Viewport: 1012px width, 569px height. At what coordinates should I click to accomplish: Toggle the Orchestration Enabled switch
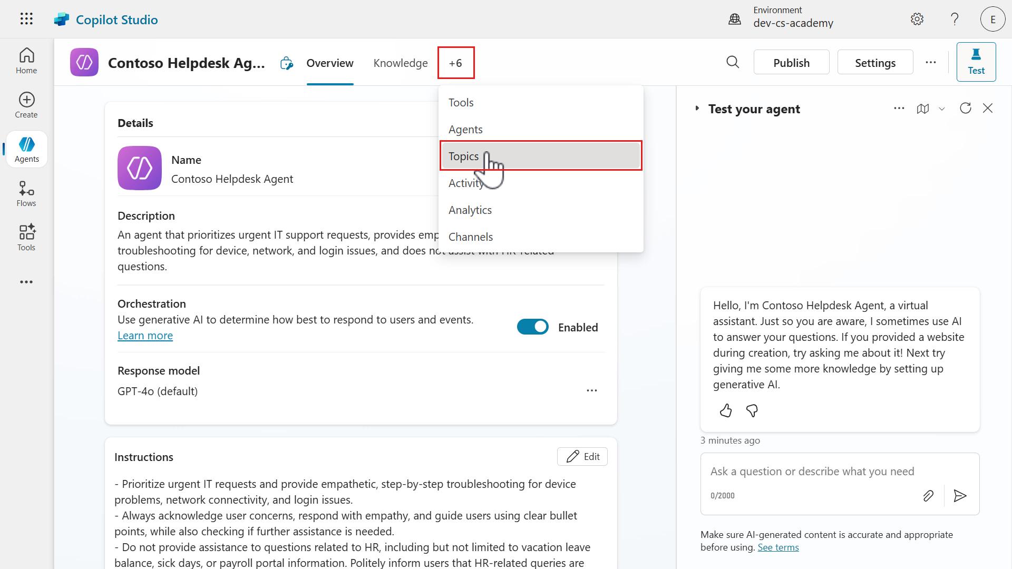(x=532, y=327)
